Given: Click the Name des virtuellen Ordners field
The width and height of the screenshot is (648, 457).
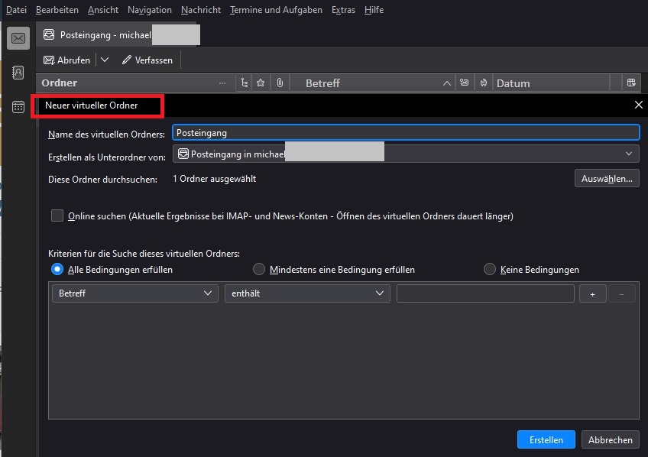Looking at the screenshot, I should click(405, 132).
